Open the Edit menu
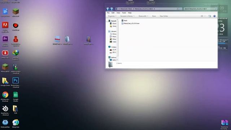 click(113, 13)
